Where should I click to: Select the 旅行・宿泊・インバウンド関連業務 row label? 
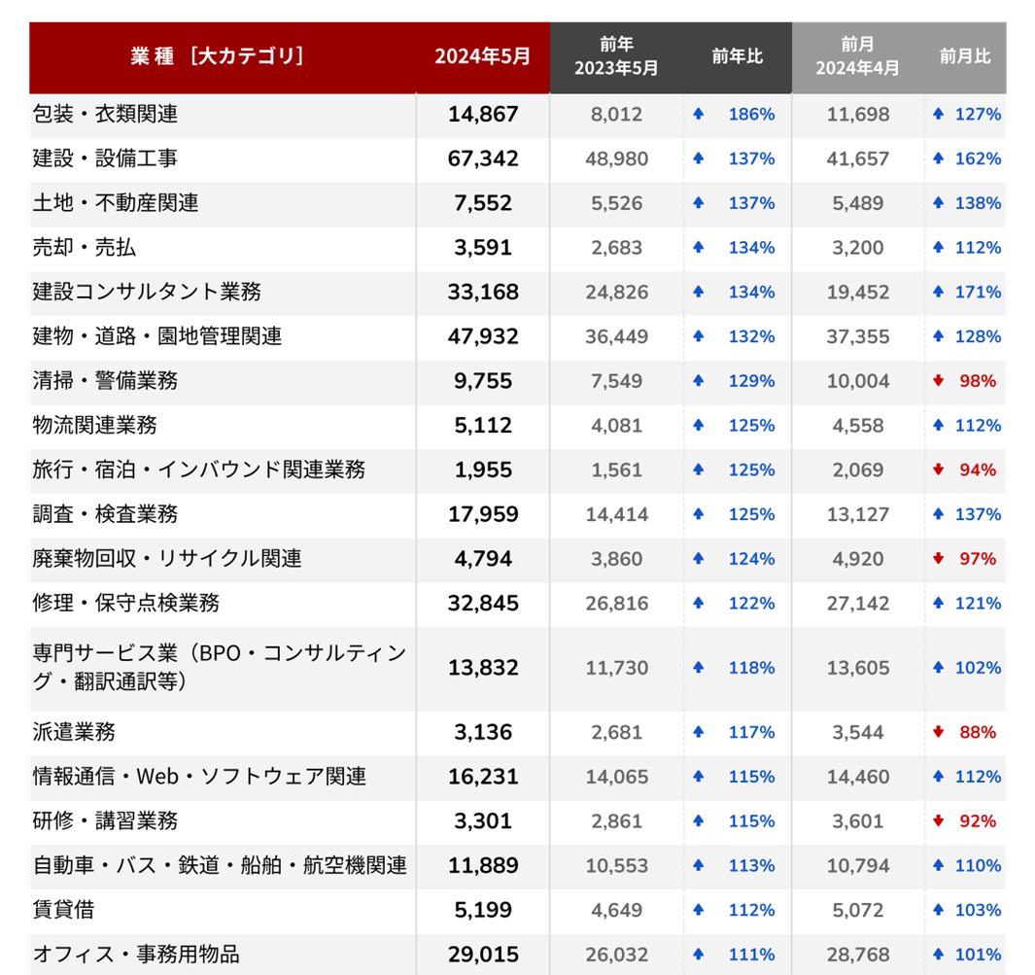click(x=198, y=470)
